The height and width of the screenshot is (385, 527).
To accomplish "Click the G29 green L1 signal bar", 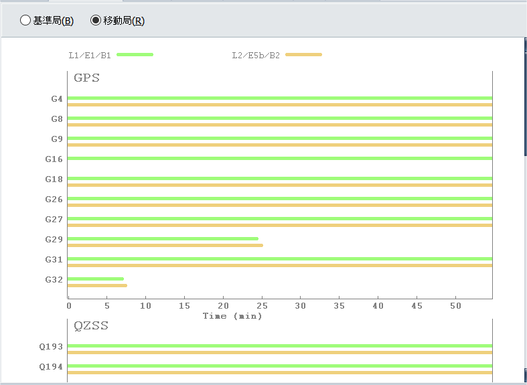I will (163, 238).
